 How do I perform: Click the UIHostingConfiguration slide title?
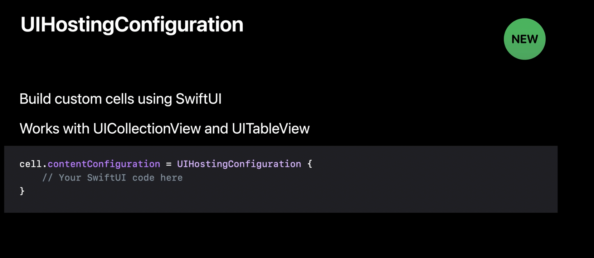[132, 25]
